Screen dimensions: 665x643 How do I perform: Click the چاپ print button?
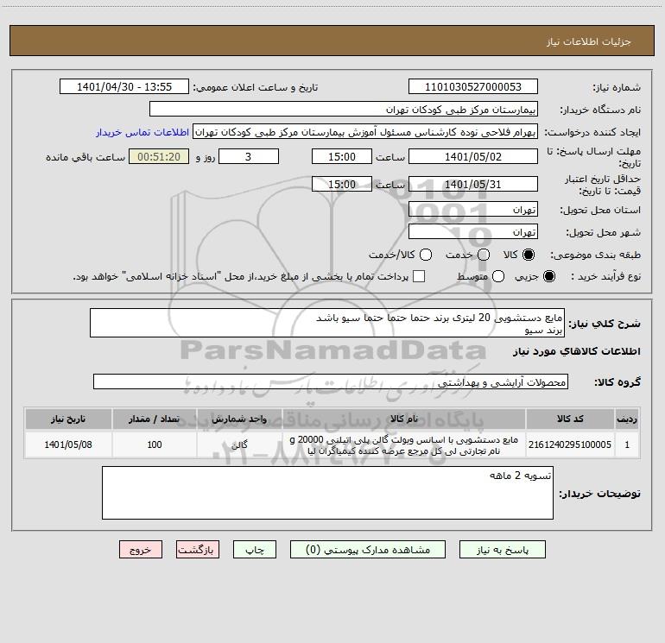coord(255,550)
